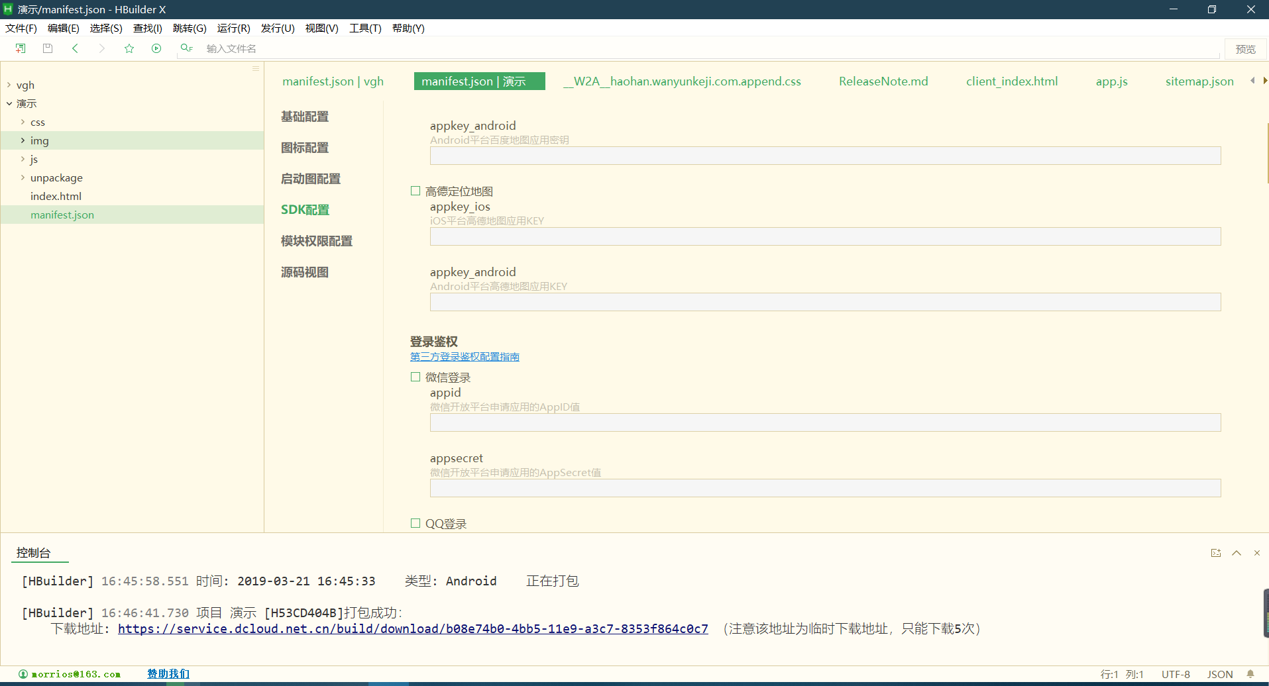This screenshot has height=686, width=1269.
Task: Open the dcloud build download link
Action: pos(413,628)
